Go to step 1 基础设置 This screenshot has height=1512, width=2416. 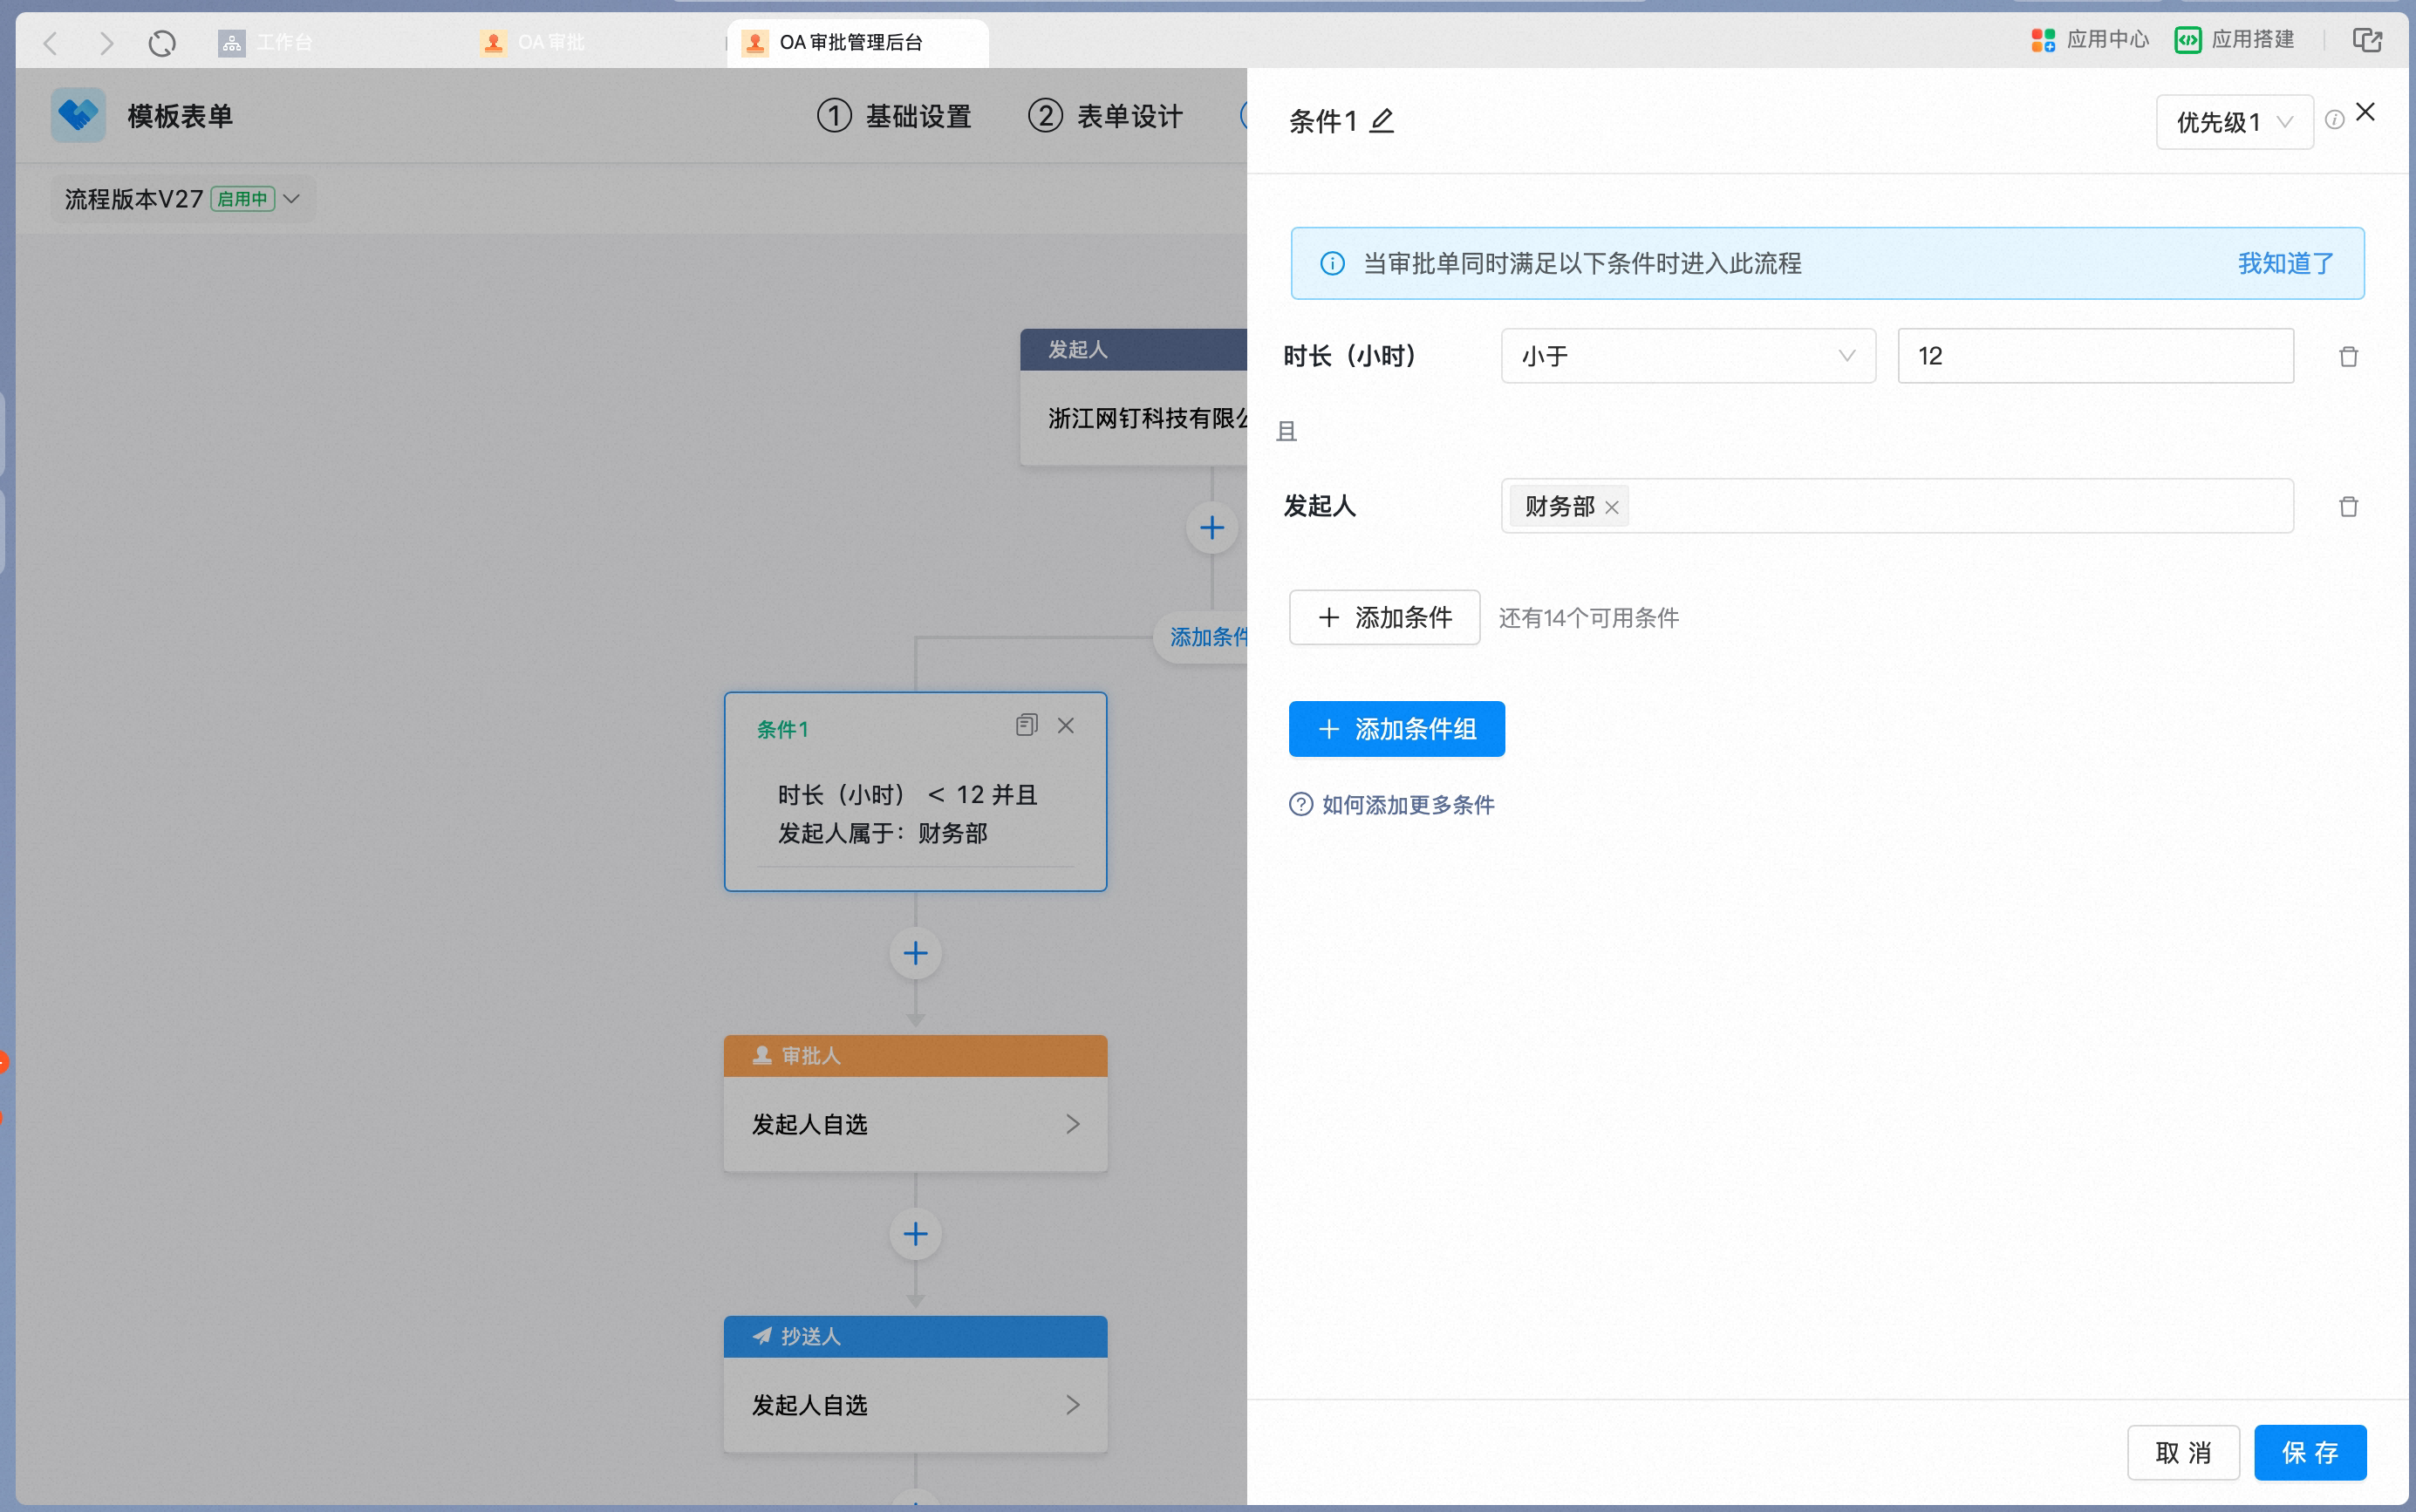pos(894,116)
